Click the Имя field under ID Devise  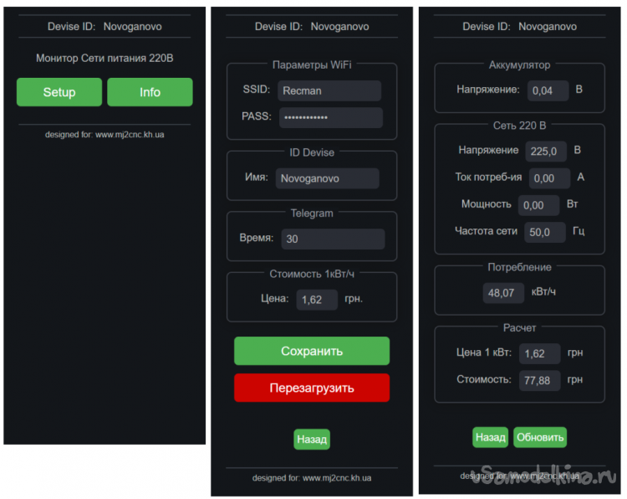click(x=327, y=178)
